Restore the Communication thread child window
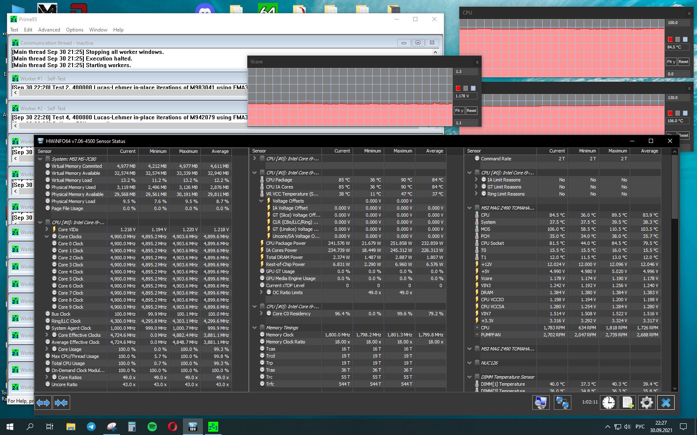The height and width of the screenshot is (435, 697). (418, 43)
